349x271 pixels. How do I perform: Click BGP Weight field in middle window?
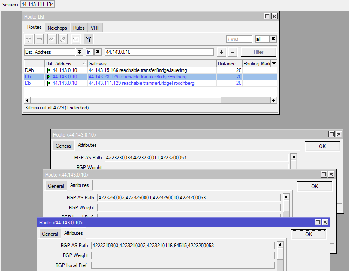click(x=189, y=208)
